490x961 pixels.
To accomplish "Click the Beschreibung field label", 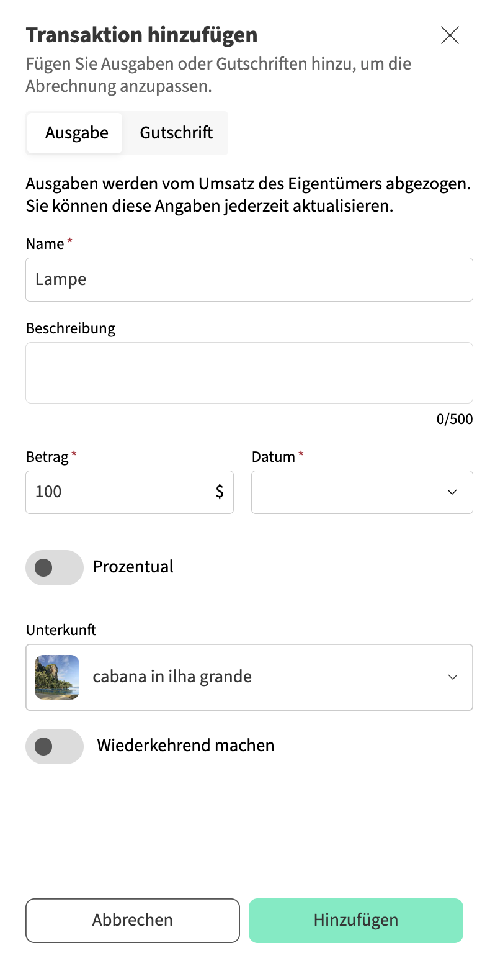I will (71, 328).
